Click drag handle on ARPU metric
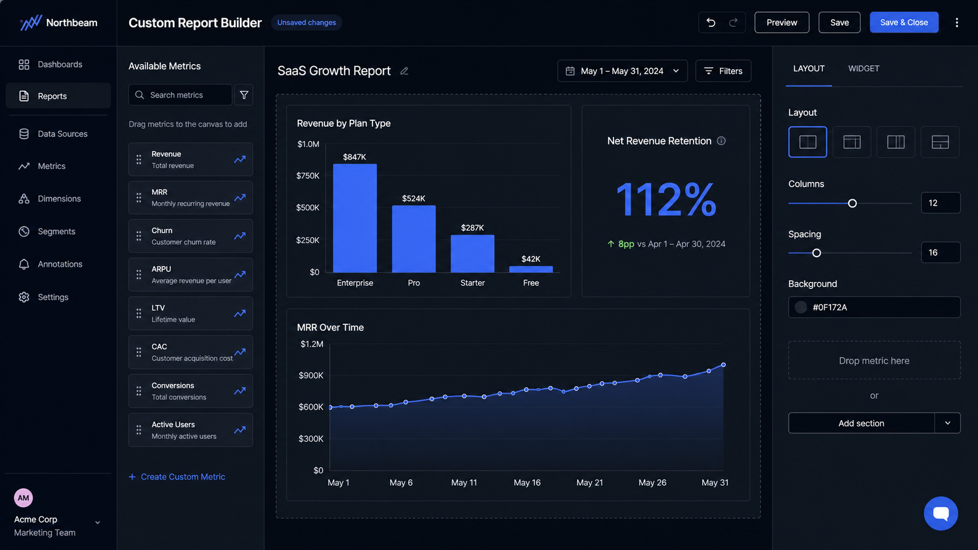978x550 pixels. click(x=139, y=275)
